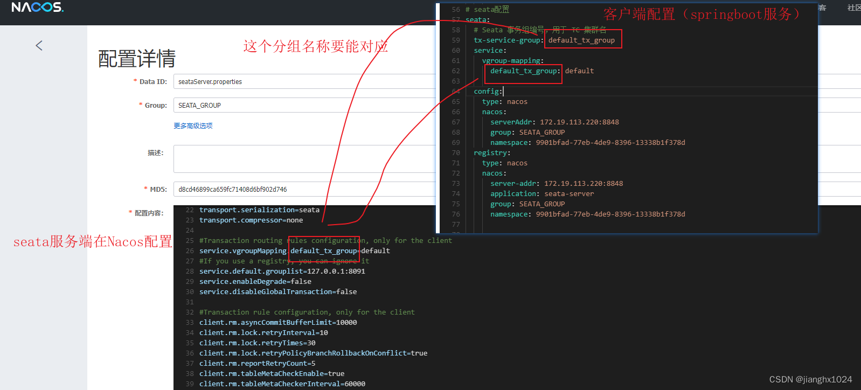Image resolution: width=861 pixels, height=390 pixels.
Task: Click the 配置详情 page heading
Action: [137, 59]
